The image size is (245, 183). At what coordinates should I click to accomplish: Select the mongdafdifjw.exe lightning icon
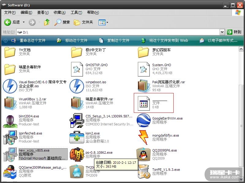143,137
